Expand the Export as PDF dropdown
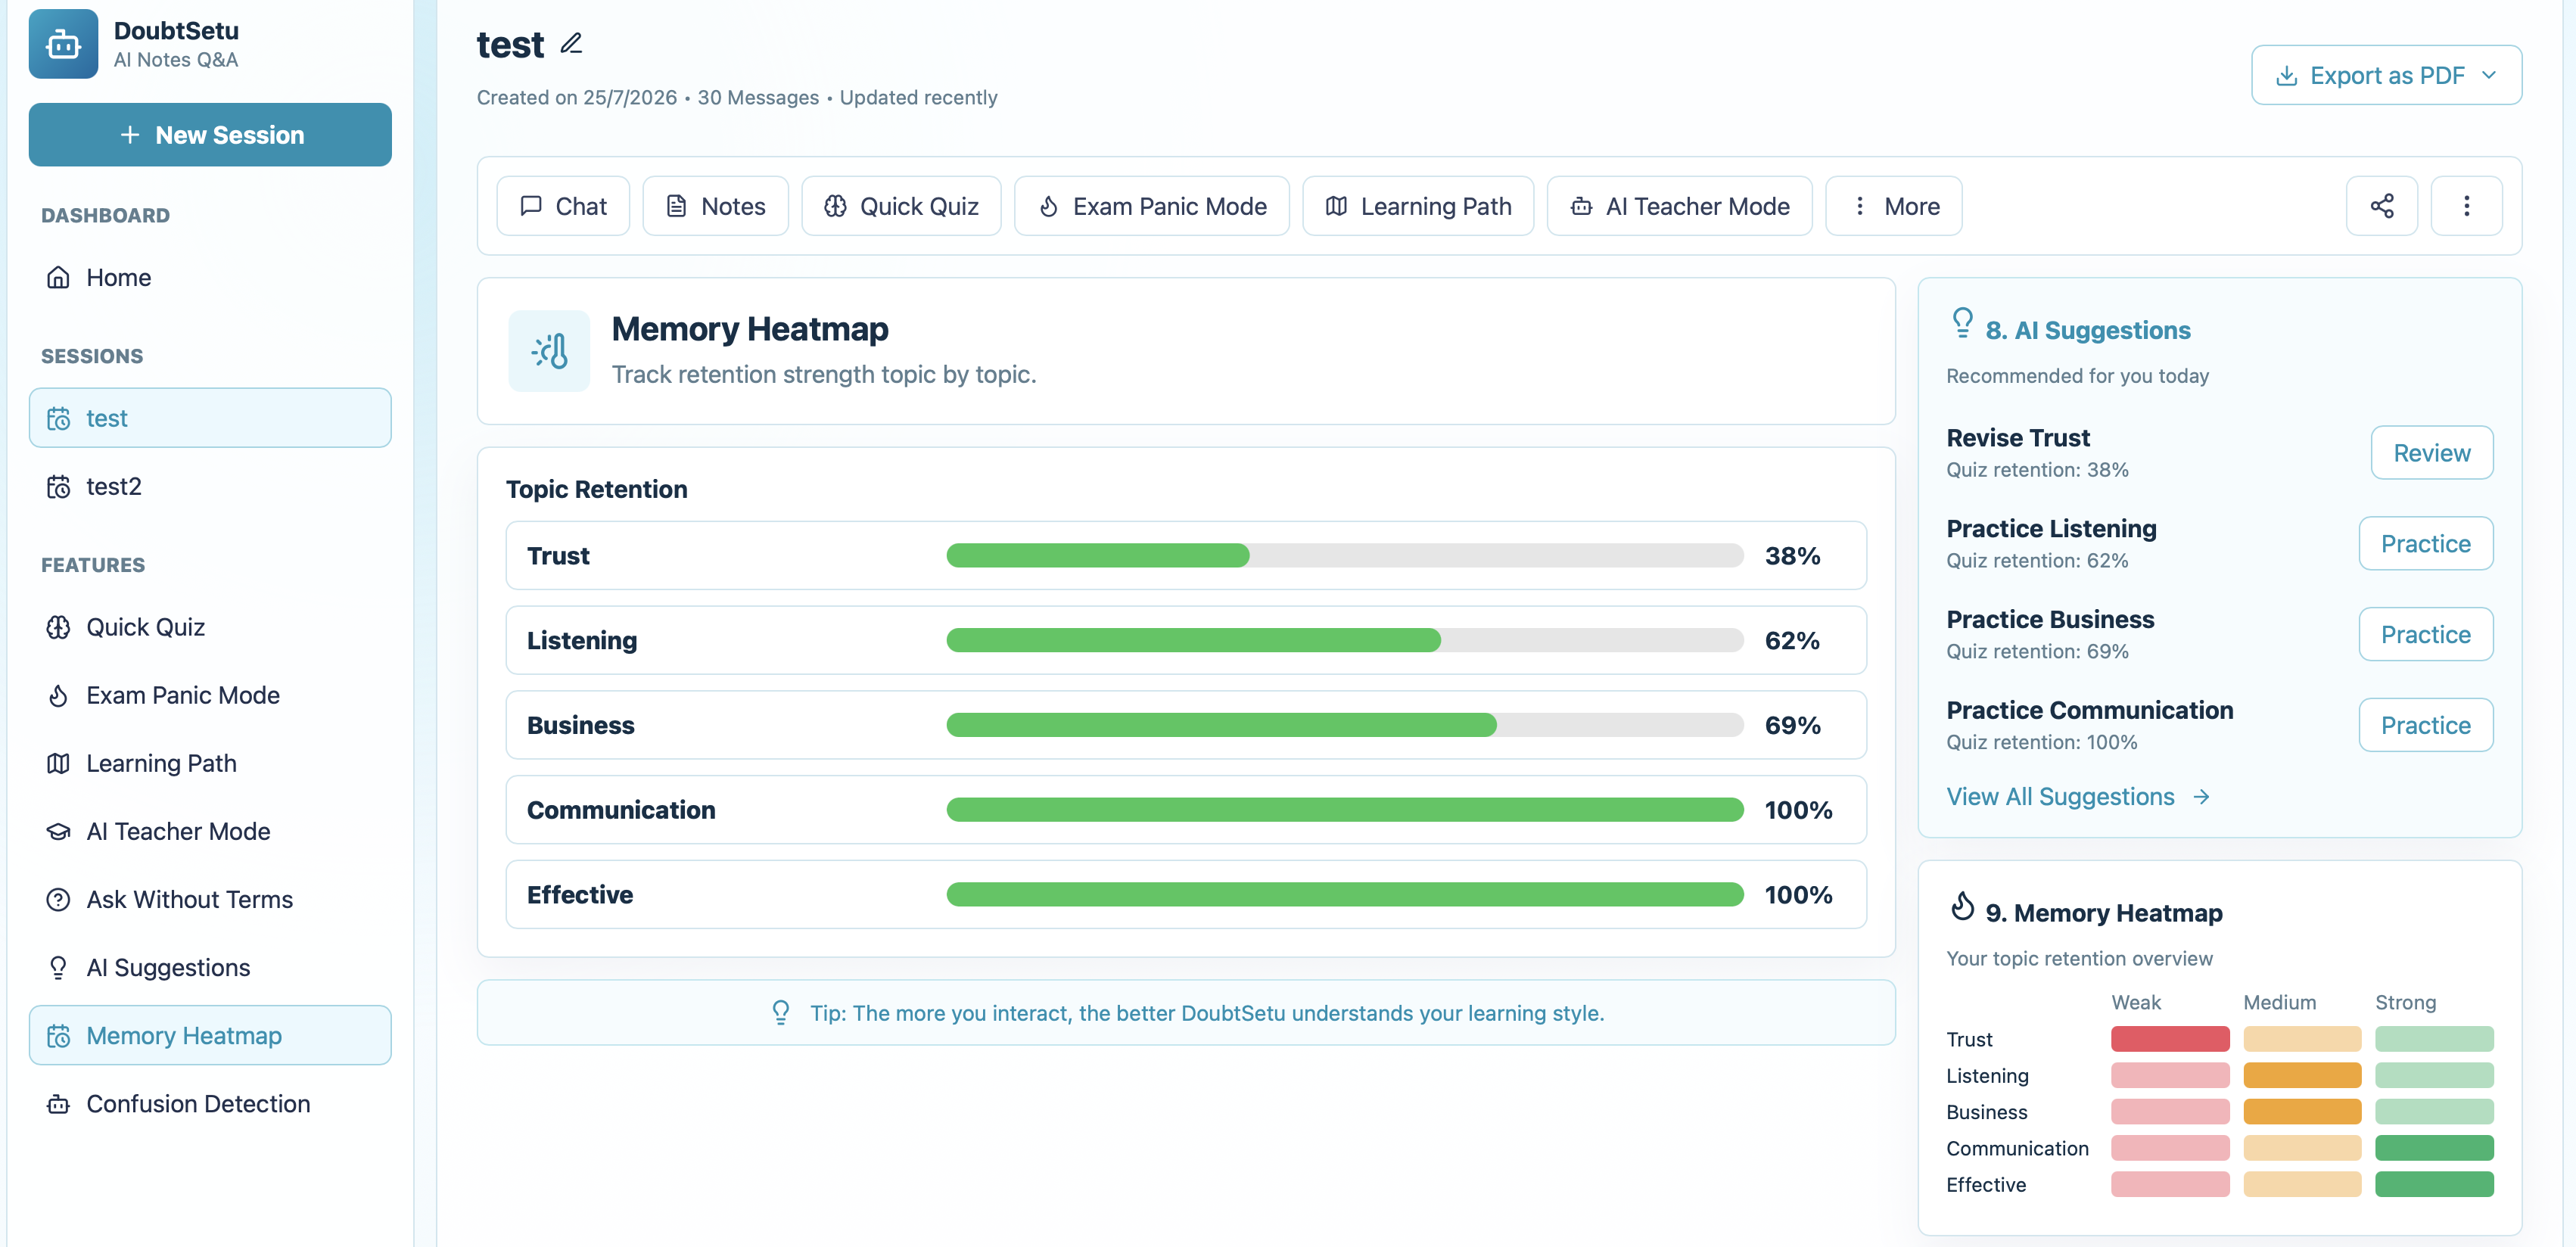The width and height of the screenshot is (2576, 1247). tap(2386, 75)
